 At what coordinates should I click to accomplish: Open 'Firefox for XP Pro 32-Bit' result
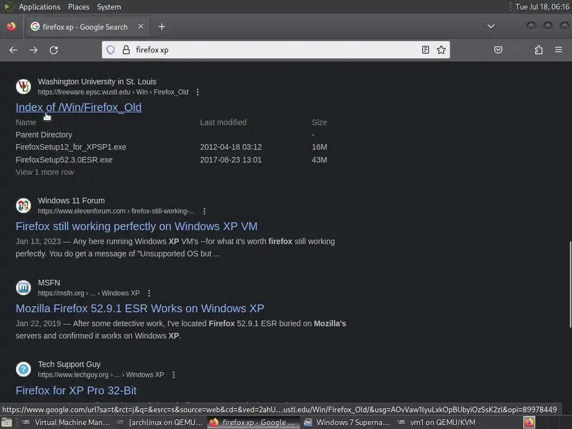(x=76, y=390)
